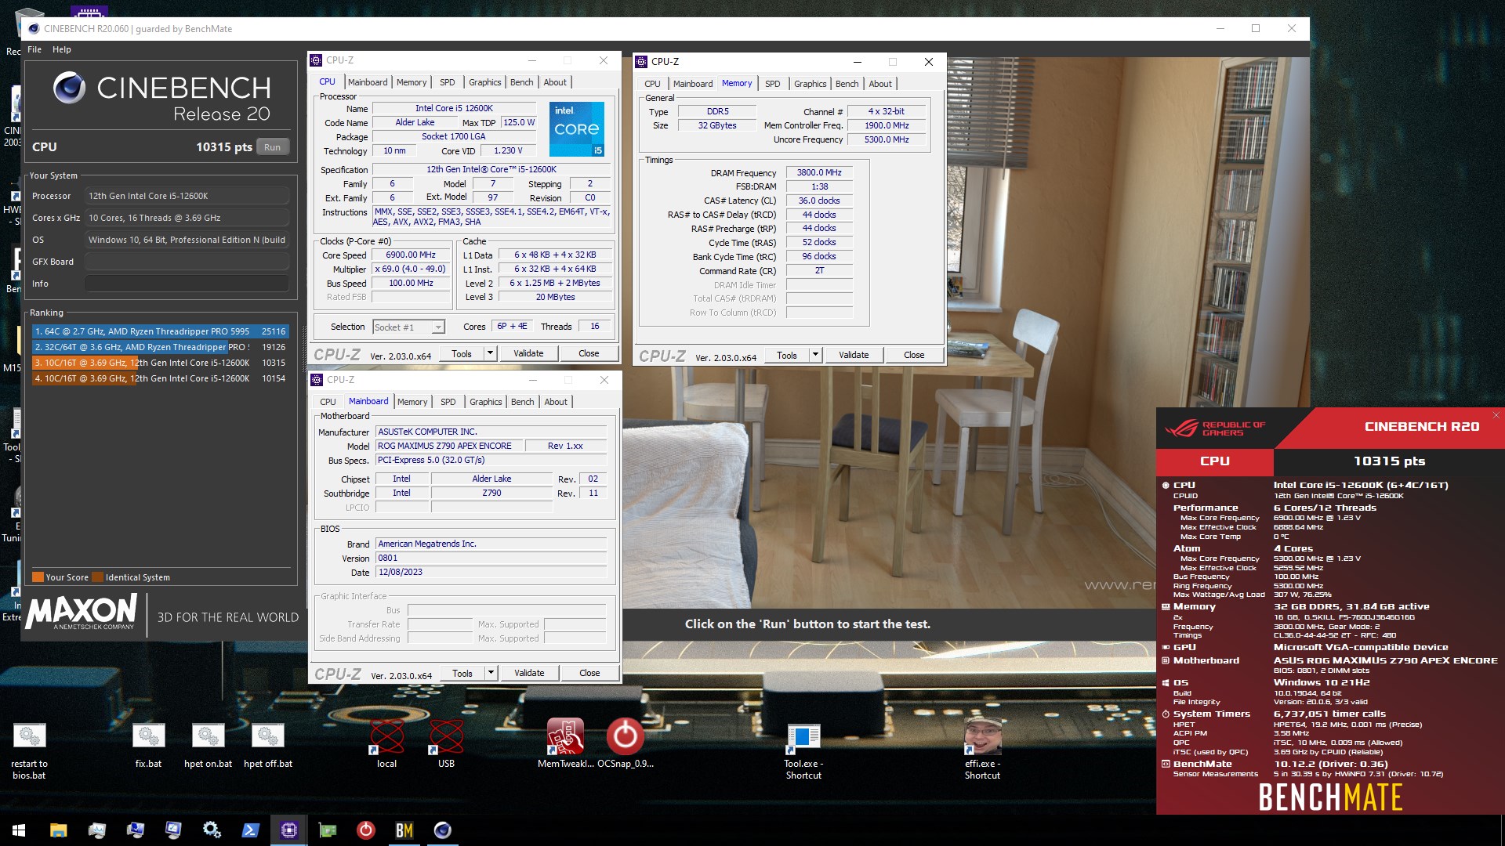Click the BenchMate BM taskbar icon

point(404,830)
